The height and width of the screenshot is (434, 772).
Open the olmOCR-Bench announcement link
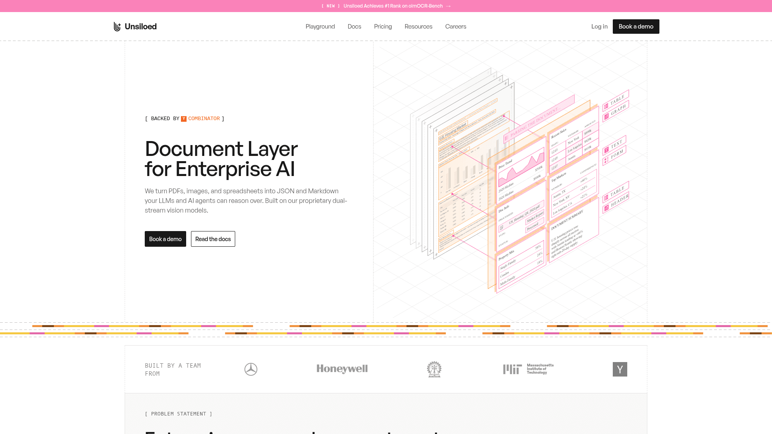point(393,6)
